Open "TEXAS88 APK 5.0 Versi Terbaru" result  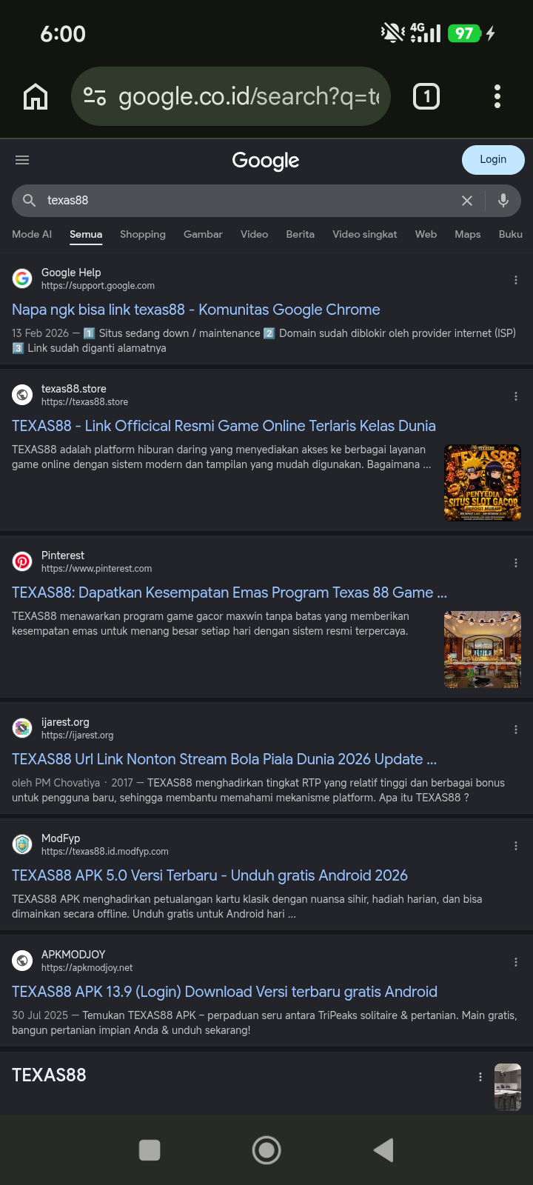[x=209, y=875]
